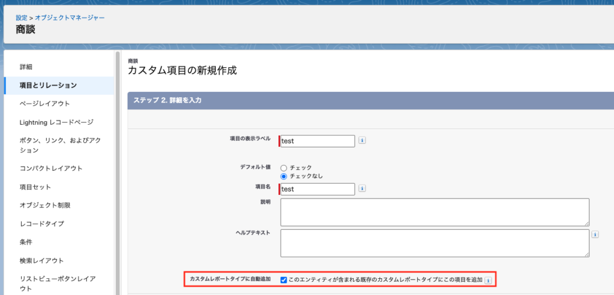
Task: Select 項目とリレーション in the sidebar
Action: click(48, 85)
